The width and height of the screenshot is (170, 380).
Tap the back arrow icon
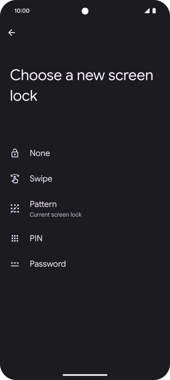[12, 33]
